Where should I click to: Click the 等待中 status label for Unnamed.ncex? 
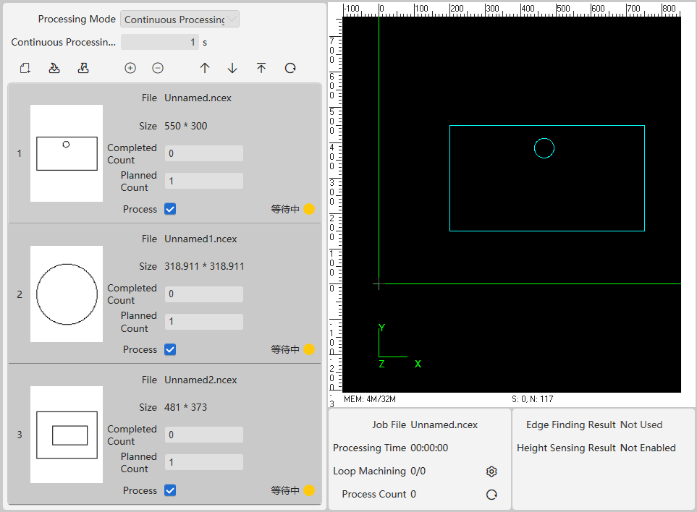[x=285, y=209]
